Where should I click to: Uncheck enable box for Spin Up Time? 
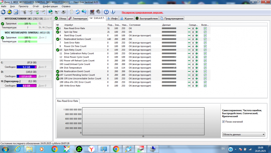tap(205, 32)
